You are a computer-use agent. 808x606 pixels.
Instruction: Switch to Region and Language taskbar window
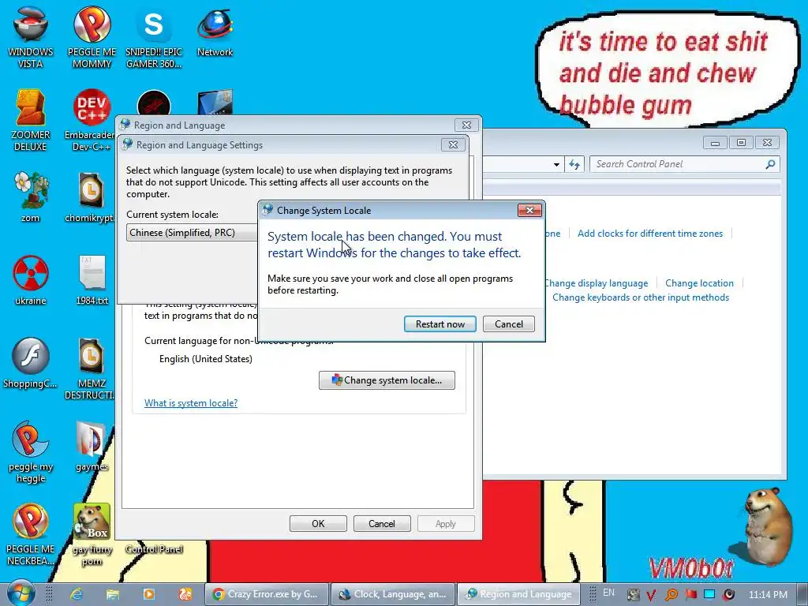pos(518,594)
